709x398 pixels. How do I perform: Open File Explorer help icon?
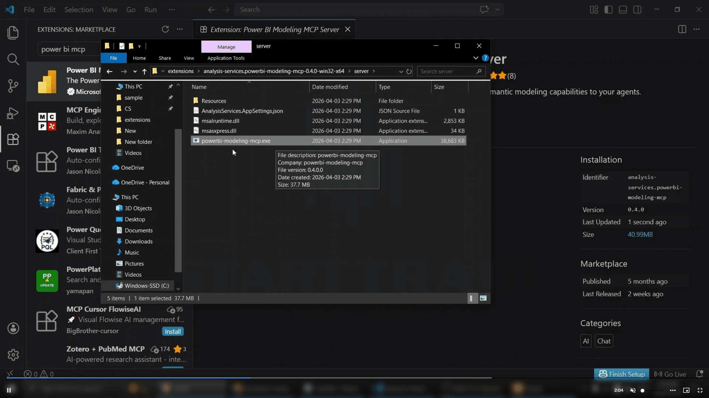click(x=485, y=58)
